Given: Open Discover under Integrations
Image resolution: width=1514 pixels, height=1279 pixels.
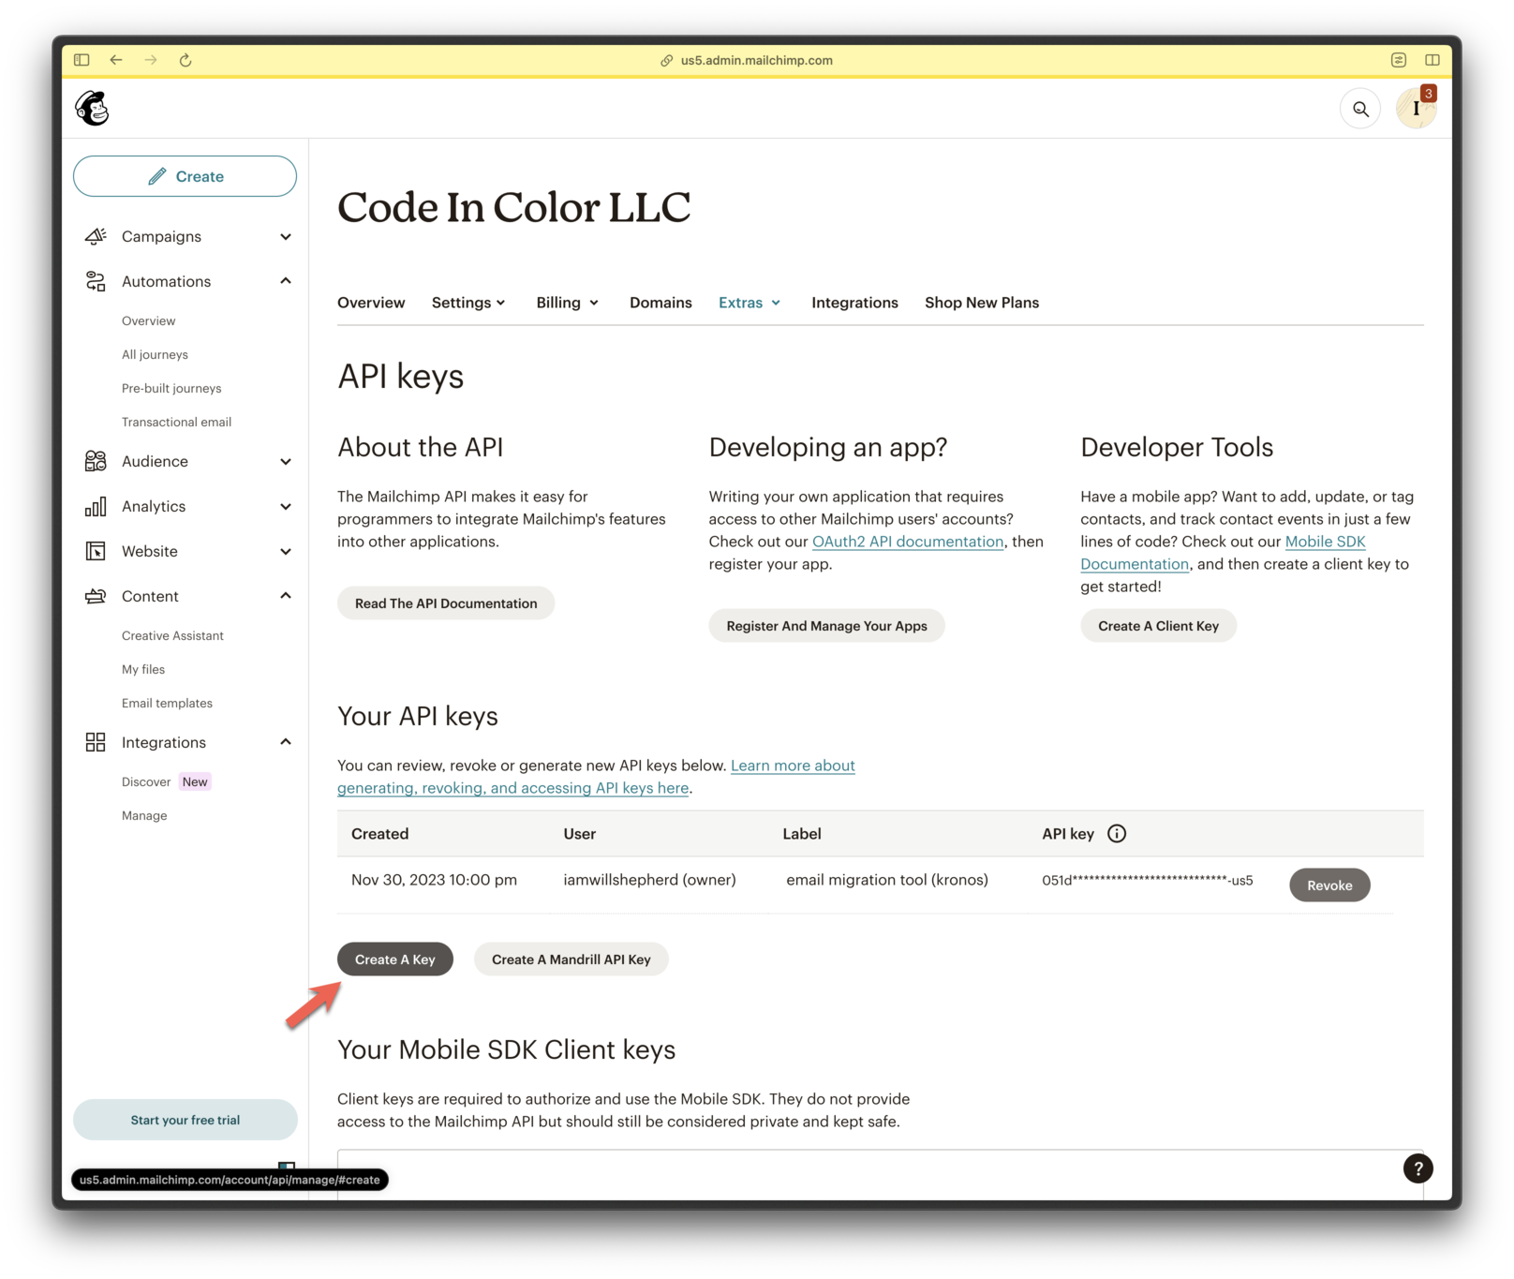Looking at the screenshot, I should pyautogui.click(x=146, y=781).
